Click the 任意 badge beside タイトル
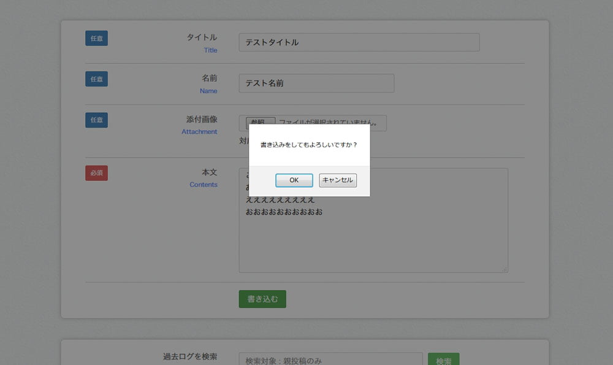The width and height of the screenshot is (613, 365). (x=96, y=38)
